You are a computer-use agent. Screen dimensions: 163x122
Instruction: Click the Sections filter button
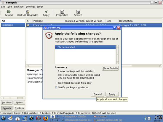pos(7,103)
